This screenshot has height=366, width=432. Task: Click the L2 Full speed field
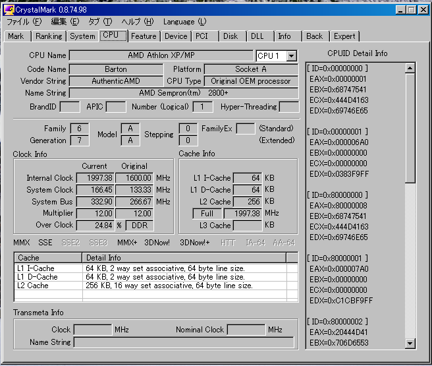(x=207, y=214)
